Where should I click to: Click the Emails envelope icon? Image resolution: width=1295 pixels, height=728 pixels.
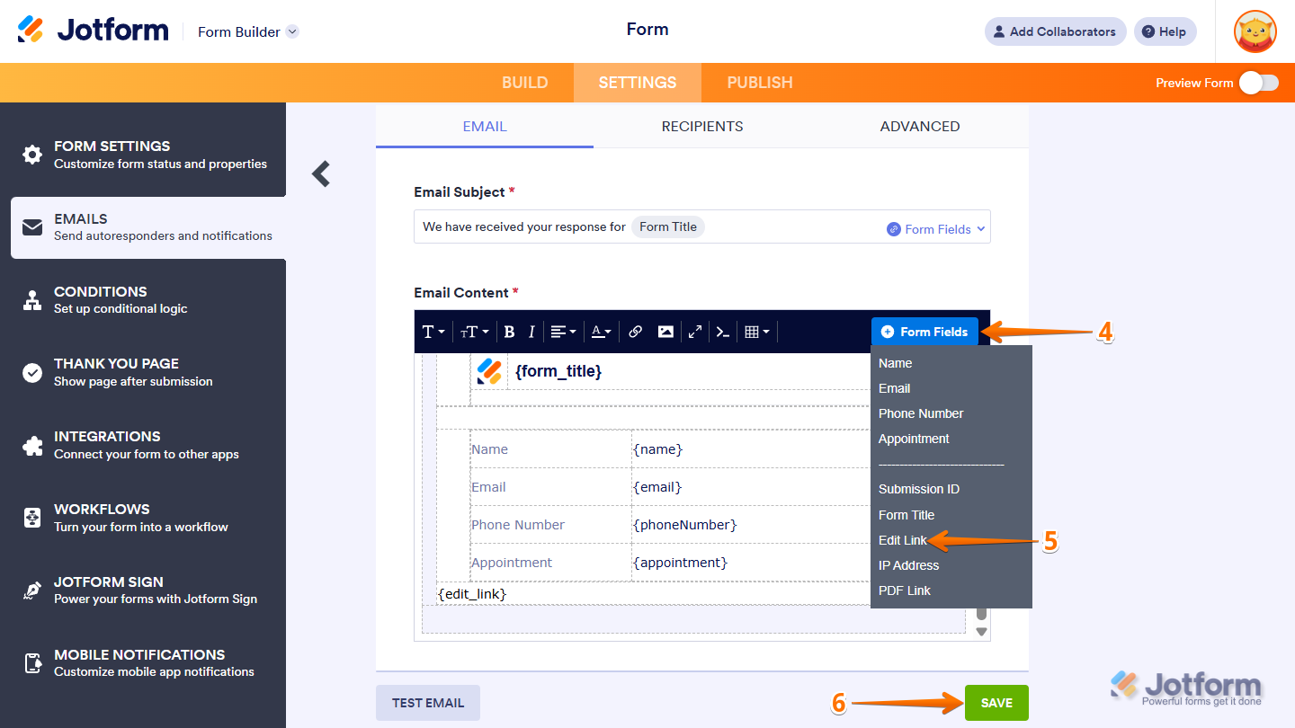32,227
